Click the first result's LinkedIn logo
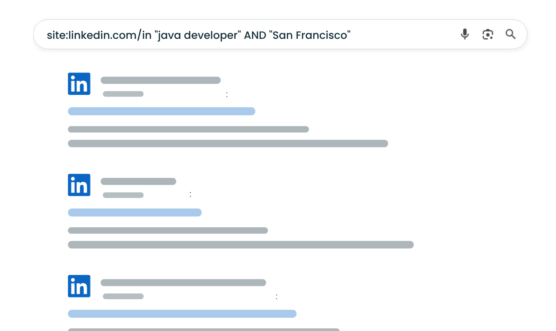Image resolution: width=556 pixels, height=331 pixels. pyautogui.click(x=79, y=84)
